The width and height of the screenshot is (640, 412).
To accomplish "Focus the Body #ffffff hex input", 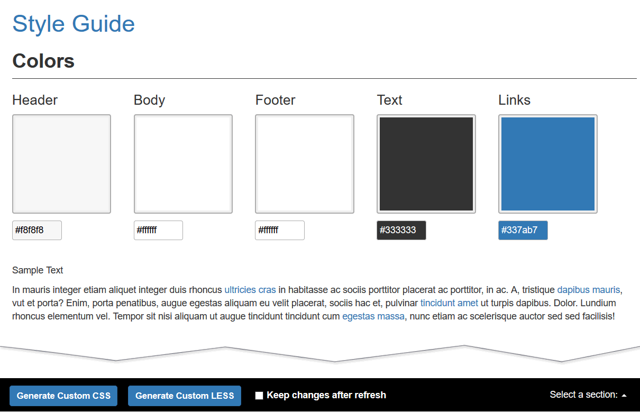I will click(158, 230).
